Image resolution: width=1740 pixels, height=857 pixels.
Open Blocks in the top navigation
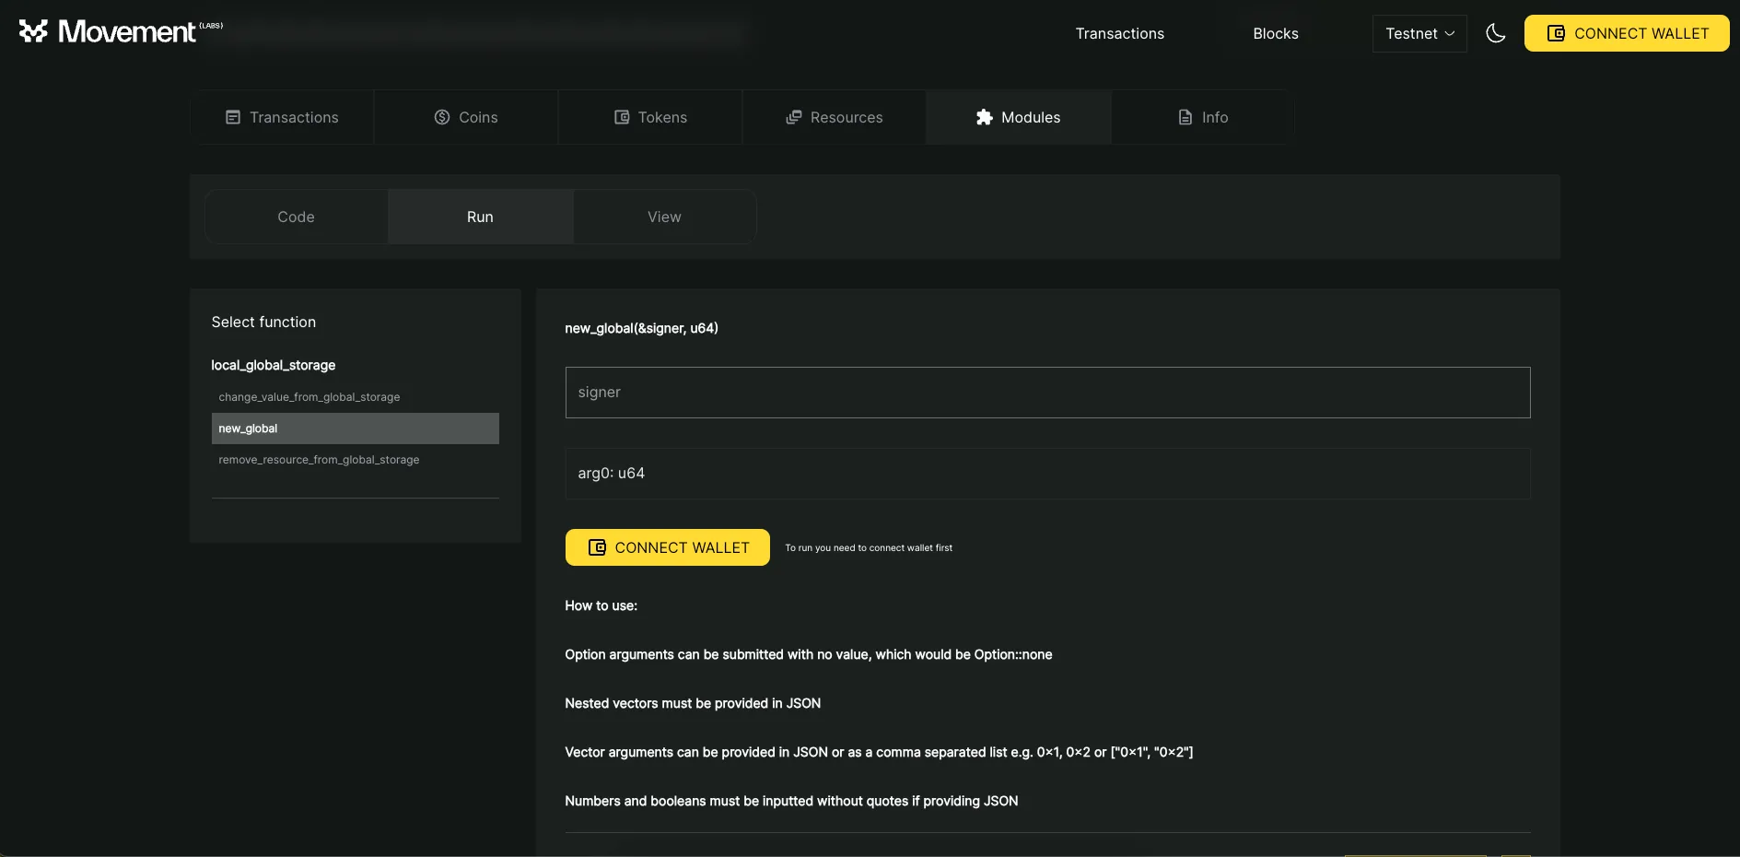(1276, 33)
